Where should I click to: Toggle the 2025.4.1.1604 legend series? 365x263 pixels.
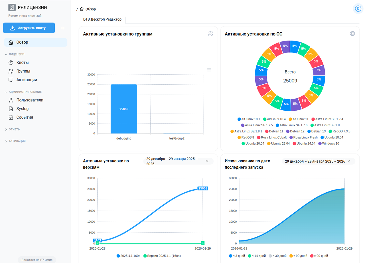pyautogui.click(x=128, y=256)
